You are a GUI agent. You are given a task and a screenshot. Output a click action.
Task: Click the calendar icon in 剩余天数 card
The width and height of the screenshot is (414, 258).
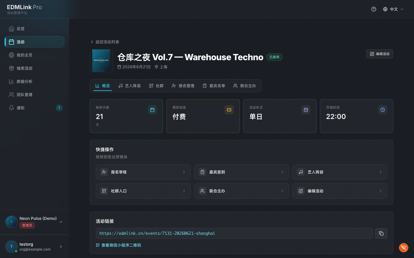tap(152, 110)
